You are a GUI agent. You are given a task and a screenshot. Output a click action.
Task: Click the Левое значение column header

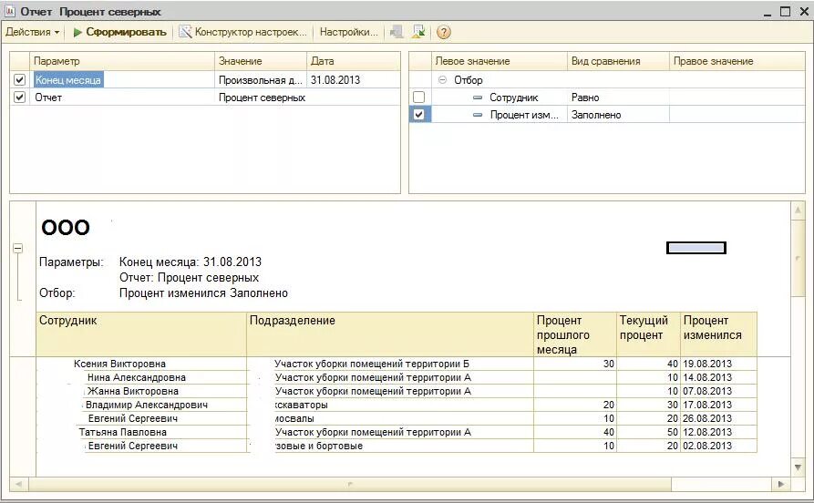(500, 61)
